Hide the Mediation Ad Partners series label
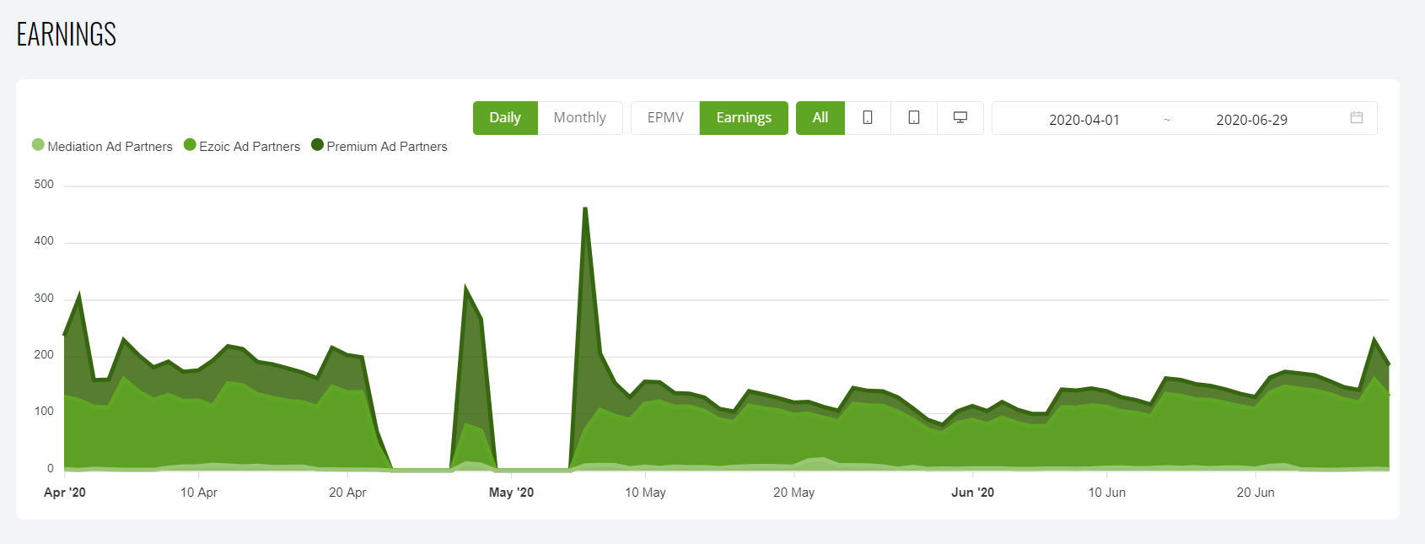 pyautogui.click(x=110, y=147)
